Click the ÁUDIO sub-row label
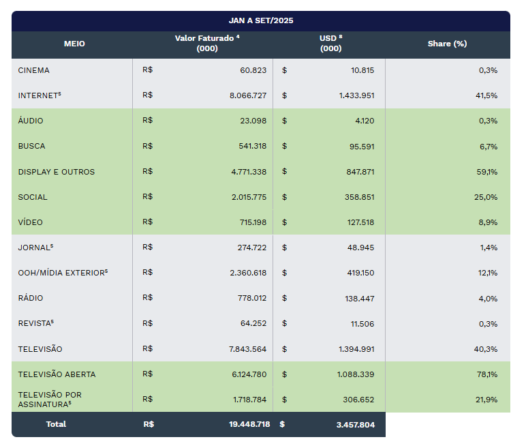526x448 pixels. tap(31, 121)
